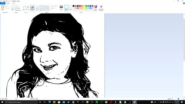Choose the Oval shape

click(x=40, y=6)
